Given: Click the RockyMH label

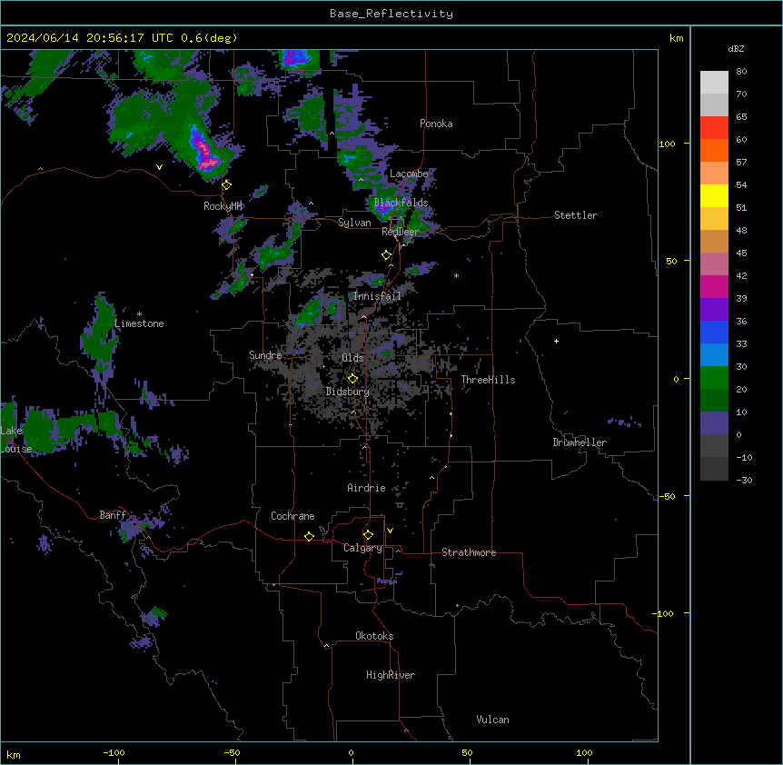Looking at the screenshot, I should 223,205.
